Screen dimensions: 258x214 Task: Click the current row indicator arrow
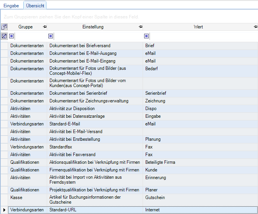click(4, 210)
